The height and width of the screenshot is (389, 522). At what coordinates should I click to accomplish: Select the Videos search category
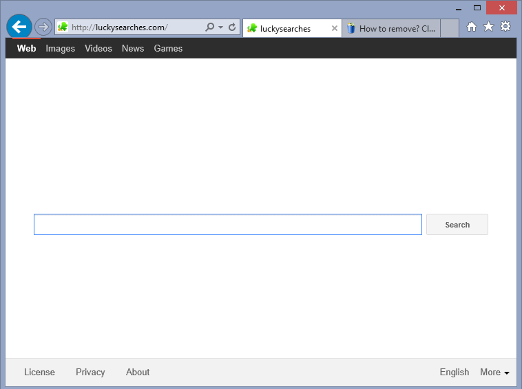[x=98, y=49]
